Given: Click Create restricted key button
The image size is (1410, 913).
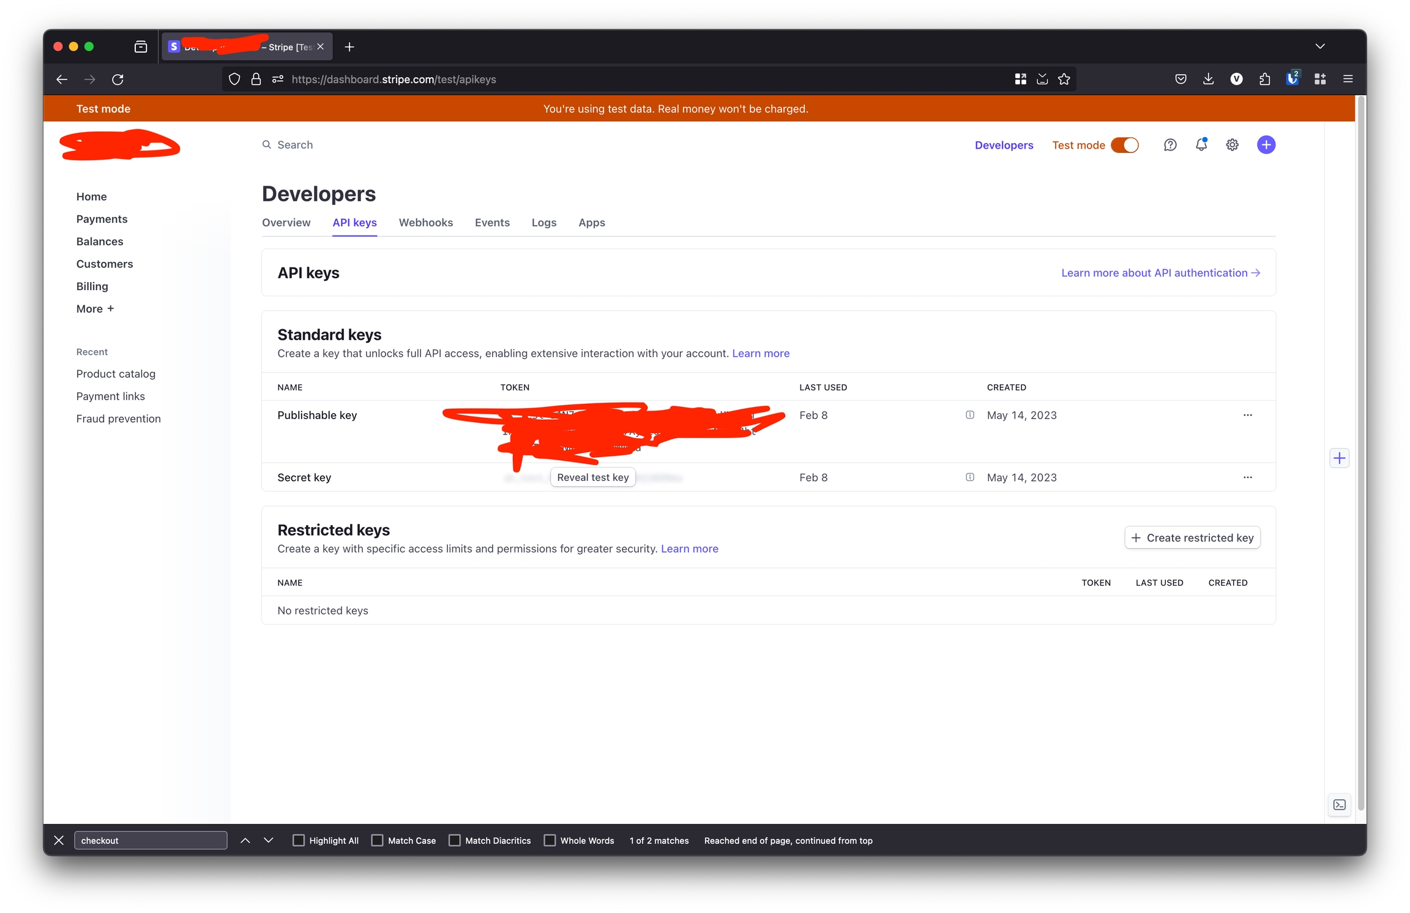Looking at the screenshot, I should pyautogui.click(x=1192, y=538).
